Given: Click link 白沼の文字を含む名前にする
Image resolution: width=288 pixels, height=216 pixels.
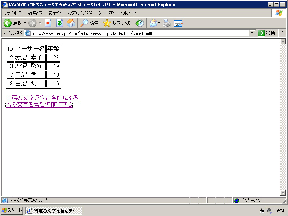Looking at the screenshot, I should [42, 98].
